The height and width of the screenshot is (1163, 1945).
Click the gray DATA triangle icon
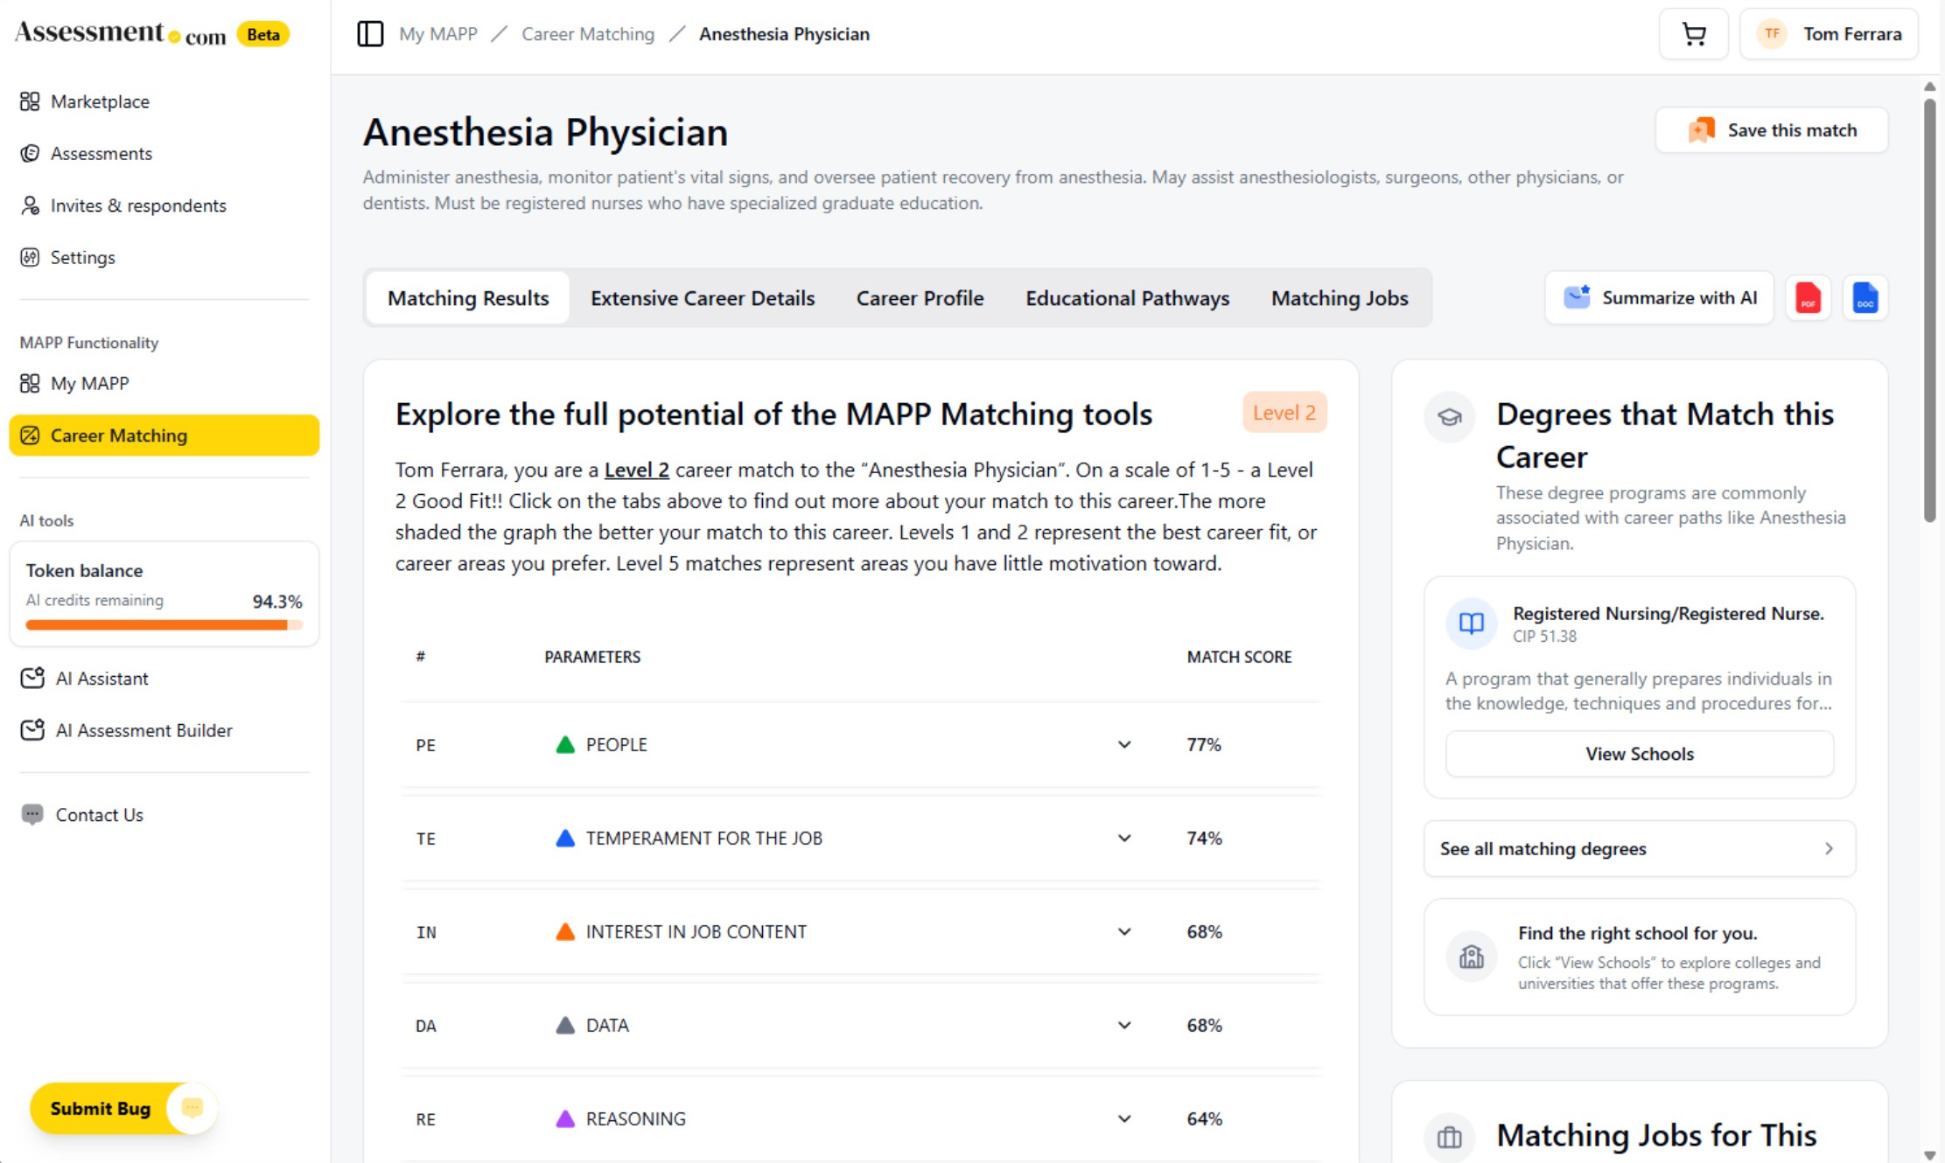565,1025
